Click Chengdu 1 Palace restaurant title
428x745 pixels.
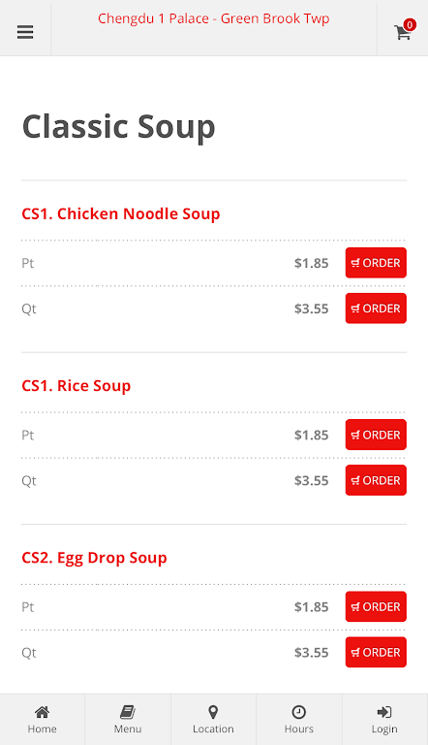pos(214,18)
